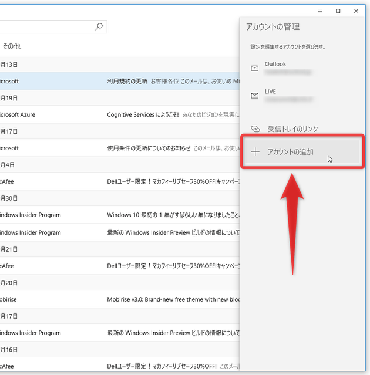Select the 16日 date group header
This screenshot has height=375, width=370.
pyautogui.click(x=120, y=350)
